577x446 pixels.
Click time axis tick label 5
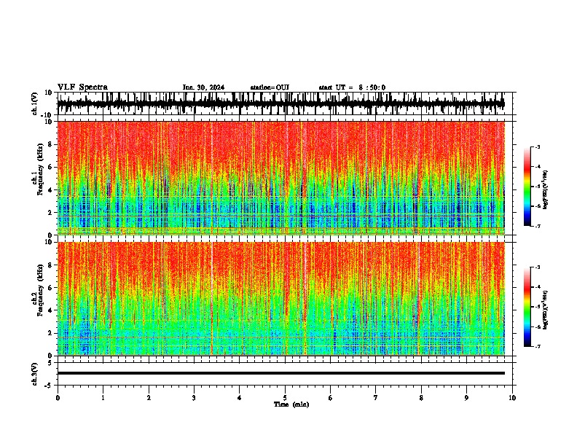285,398
